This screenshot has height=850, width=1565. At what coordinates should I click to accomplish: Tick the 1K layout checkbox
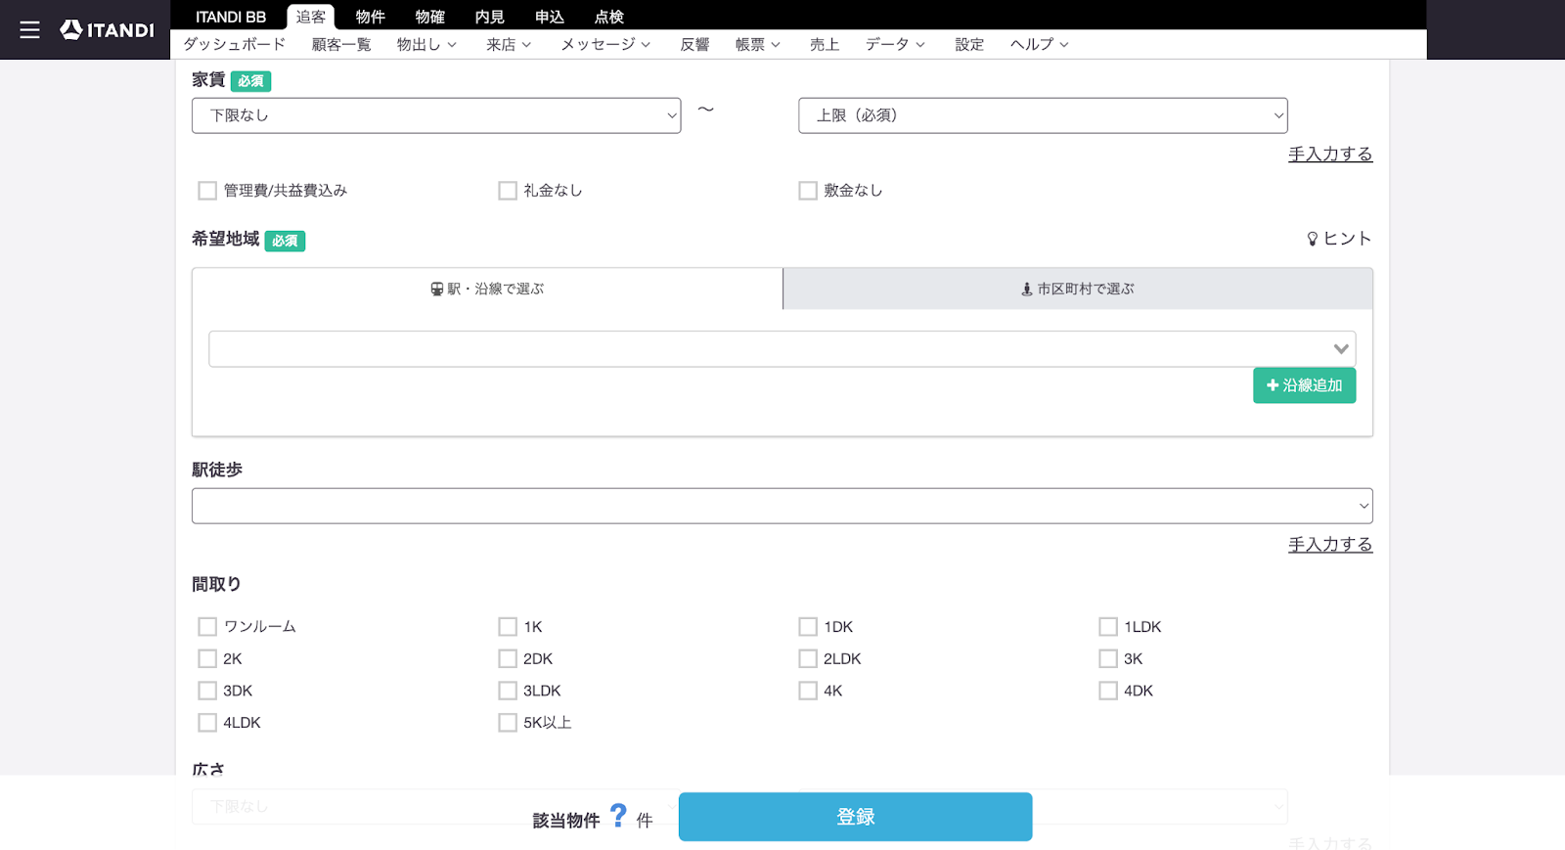point(508,627)
